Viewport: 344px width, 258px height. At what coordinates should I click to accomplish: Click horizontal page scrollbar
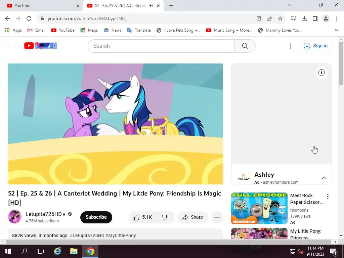pos(168,242)
